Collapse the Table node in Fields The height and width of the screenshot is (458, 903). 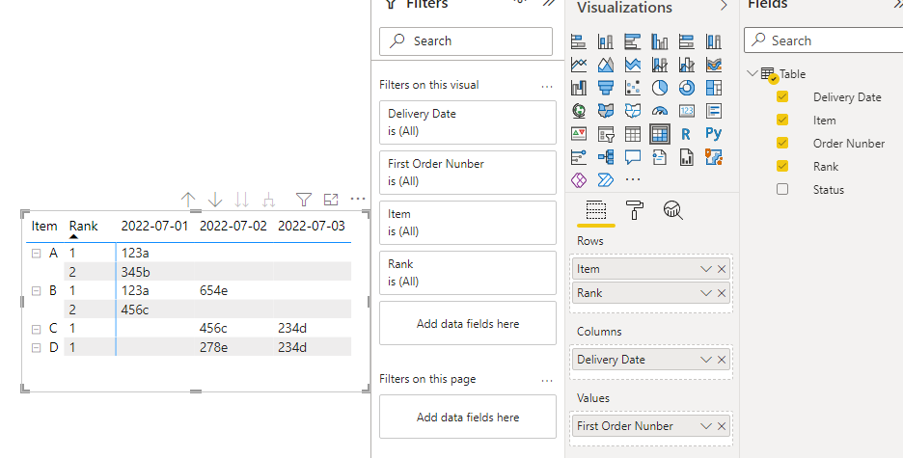(752, 73)
